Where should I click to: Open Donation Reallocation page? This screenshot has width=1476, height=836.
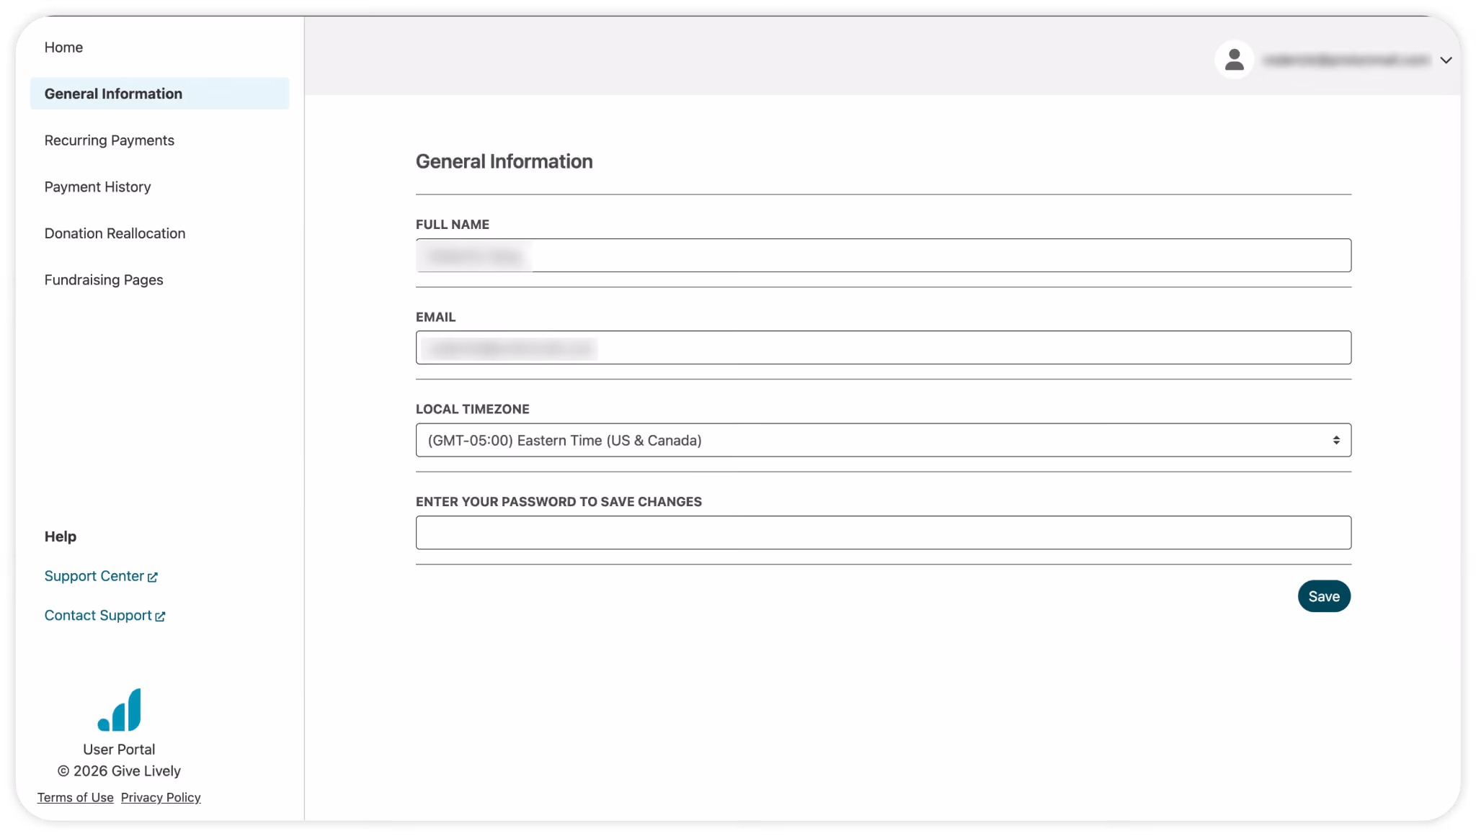click(115, 233)
